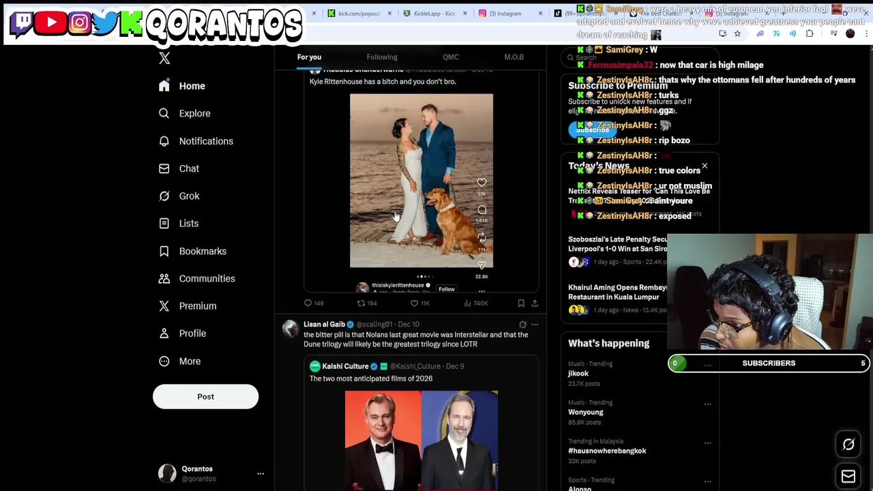Screen dimensions: 873x491
Task: Click the X logo in sidebar
Action: point(164,59)
